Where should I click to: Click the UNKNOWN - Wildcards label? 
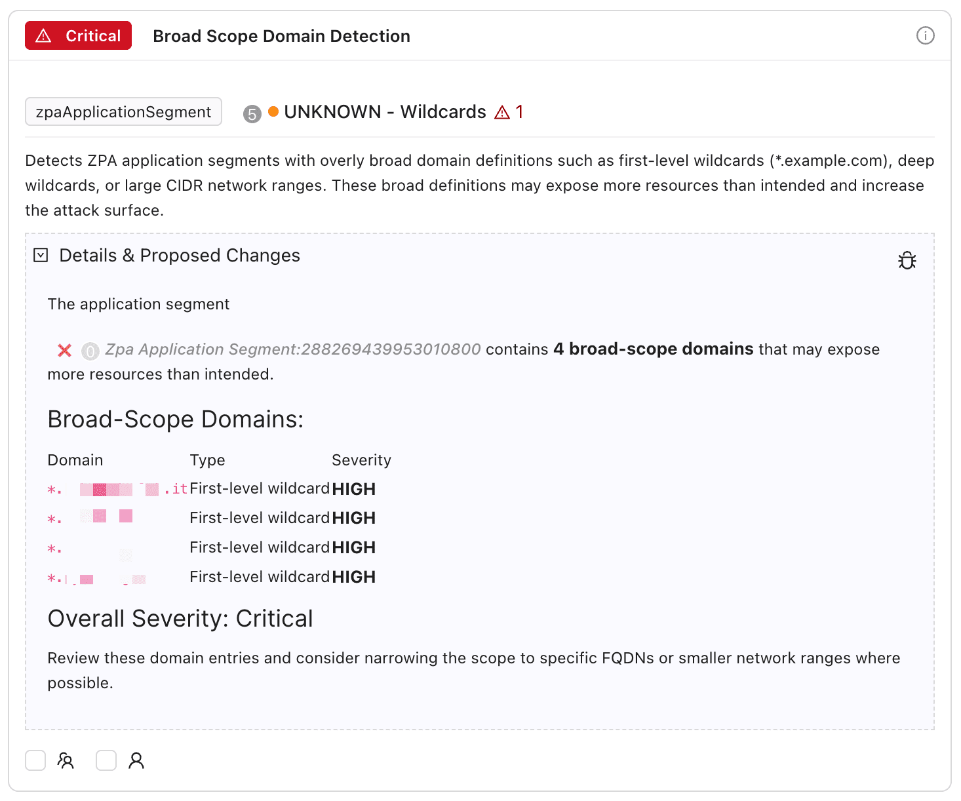click(x=385, y=112)
